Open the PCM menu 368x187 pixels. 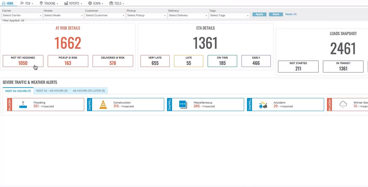click(x=27, y=4)
